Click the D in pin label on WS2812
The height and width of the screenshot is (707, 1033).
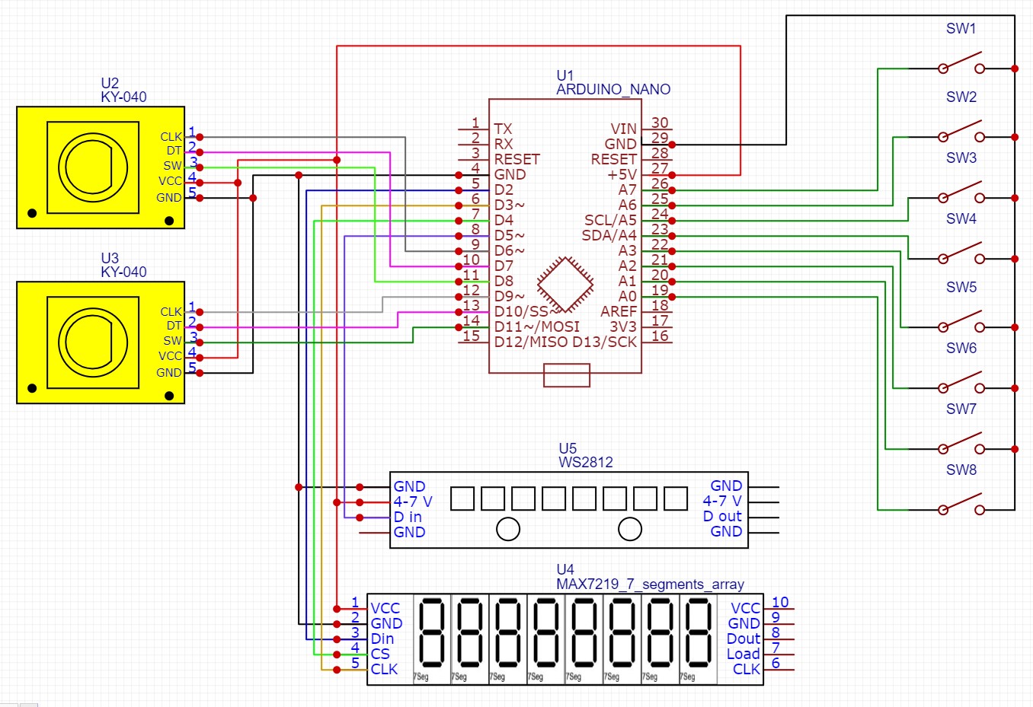408,518
